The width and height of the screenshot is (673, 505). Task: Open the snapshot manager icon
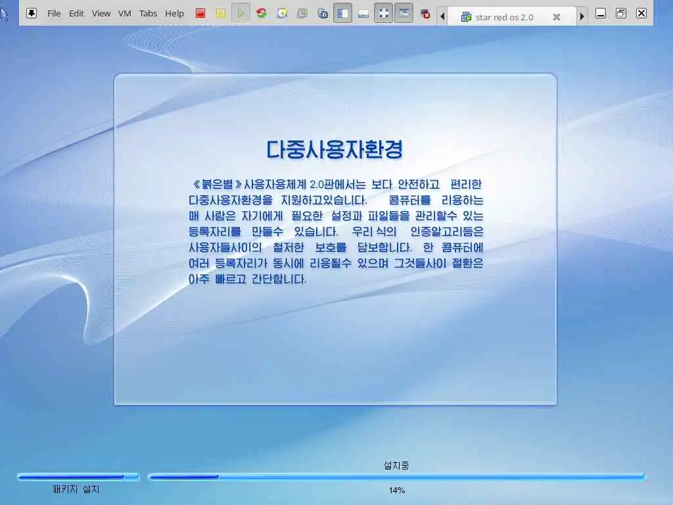[322, 13]
